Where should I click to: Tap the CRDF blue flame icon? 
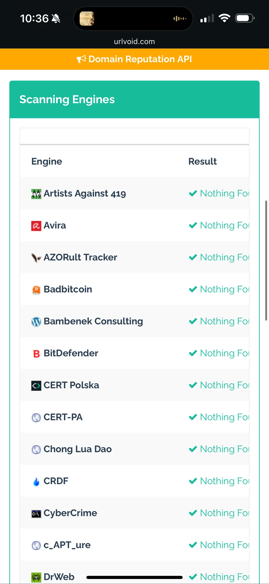click(36, 481)
